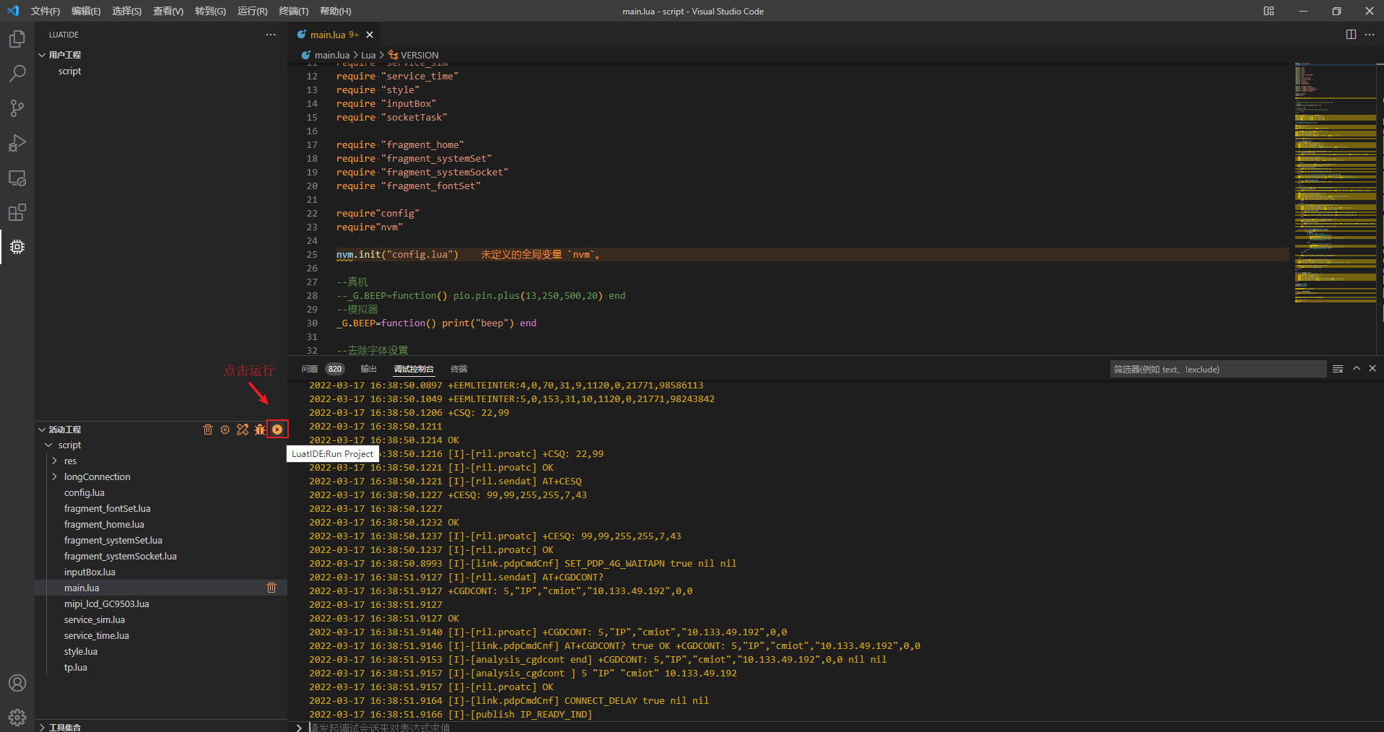Open fragment_fontSet.lua file

point(108,508)
